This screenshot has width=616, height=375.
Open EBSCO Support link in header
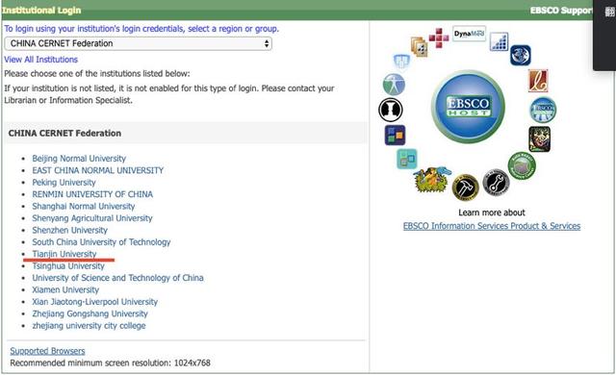point(560,11)
